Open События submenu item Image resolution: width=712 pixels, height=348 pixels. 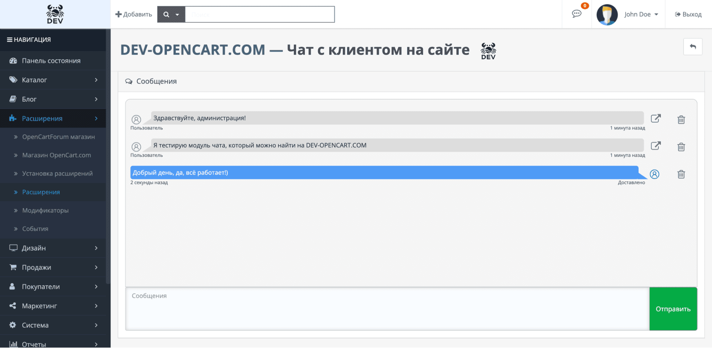(x=53, y=228)
